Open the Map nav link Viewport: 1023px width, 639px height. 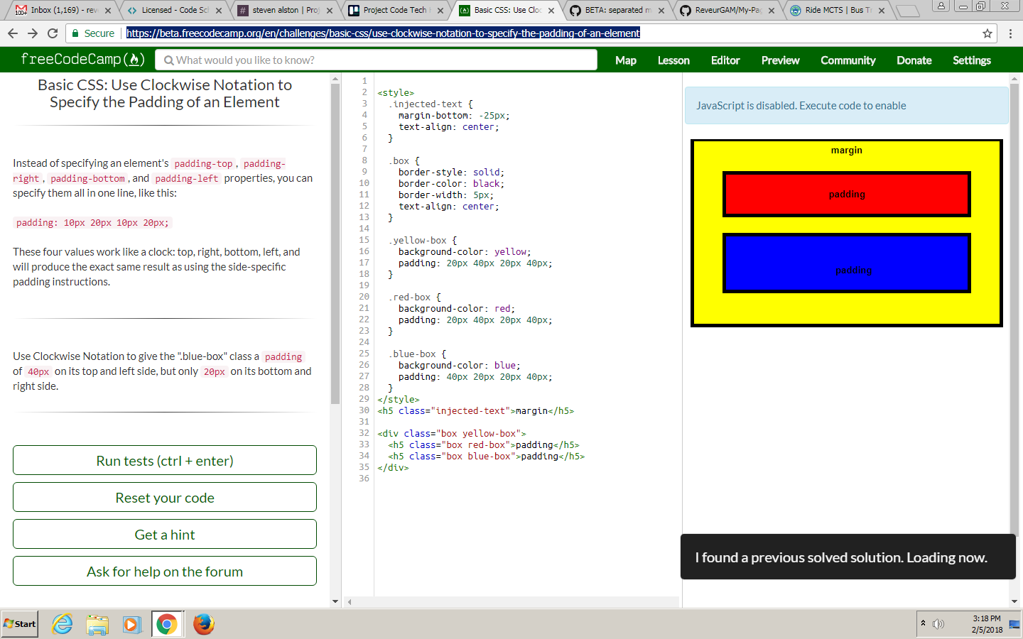click(626, 60)
